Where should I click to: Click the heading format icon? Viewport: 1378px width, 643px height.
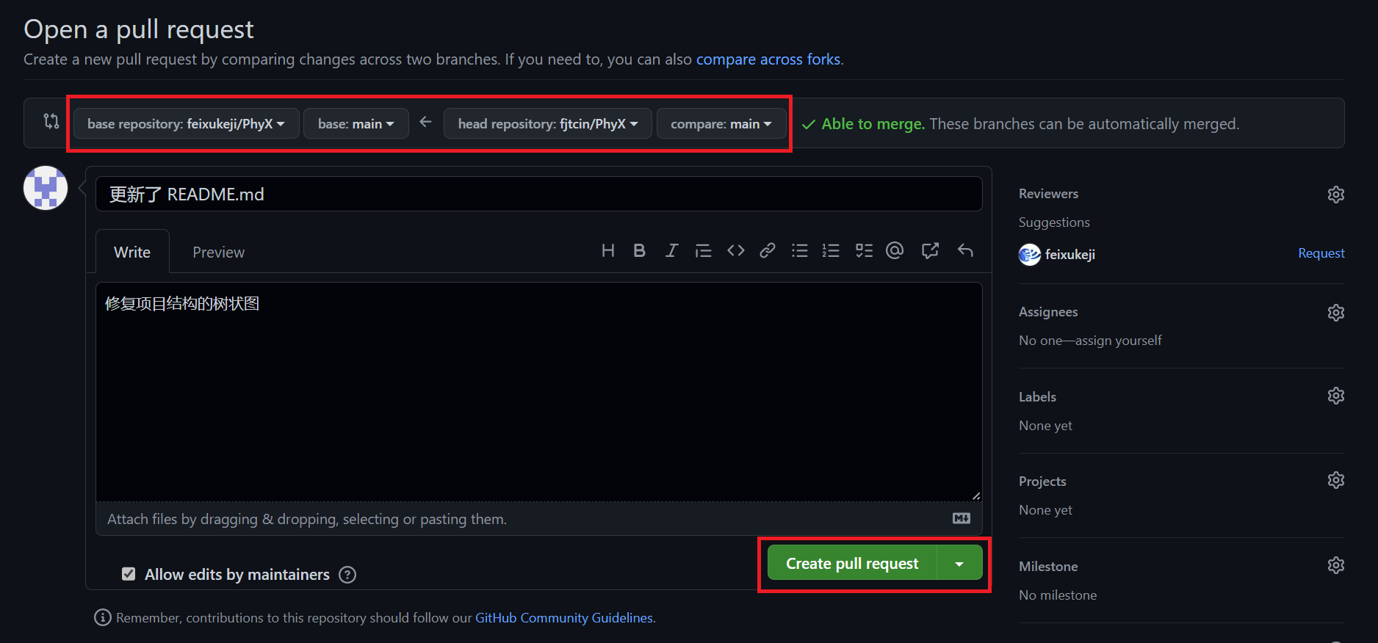(x=608, y=251)
